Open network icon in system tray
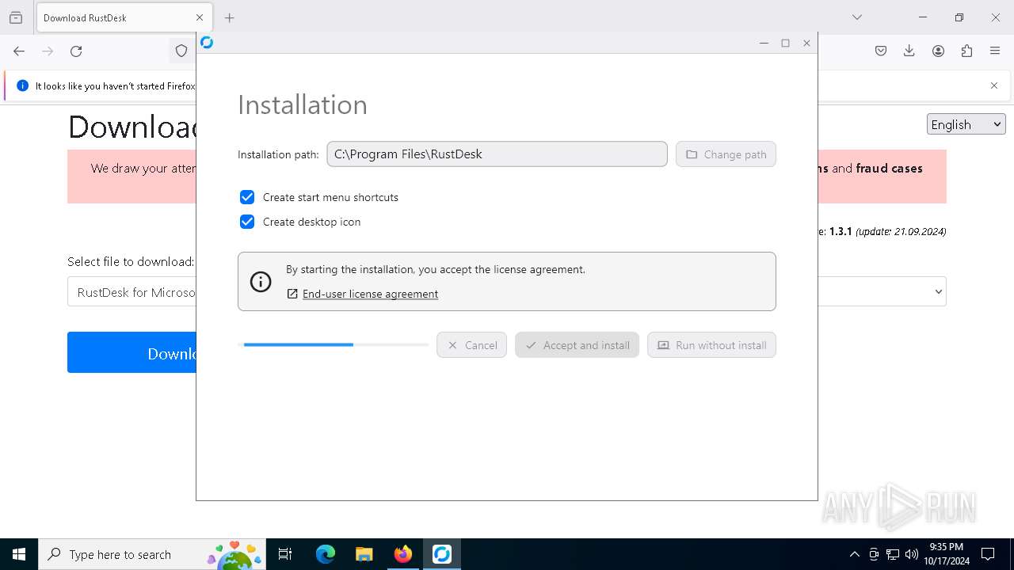The image size is (1014, 570). (x=893, y=554)
